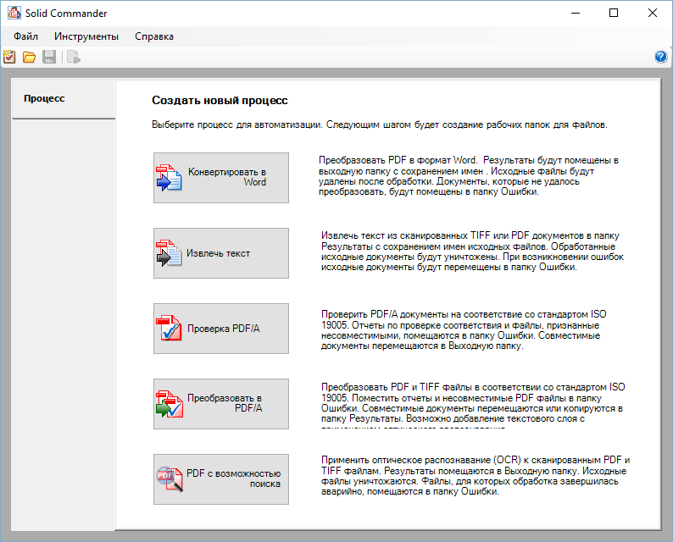This screenshot has width=673, height=542.
Task: Click the text Выберите процесс для автоматизации
Action: coord(237,124)
